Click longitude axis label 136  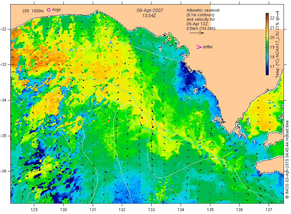pyautogui.click(x=239, y=210)
